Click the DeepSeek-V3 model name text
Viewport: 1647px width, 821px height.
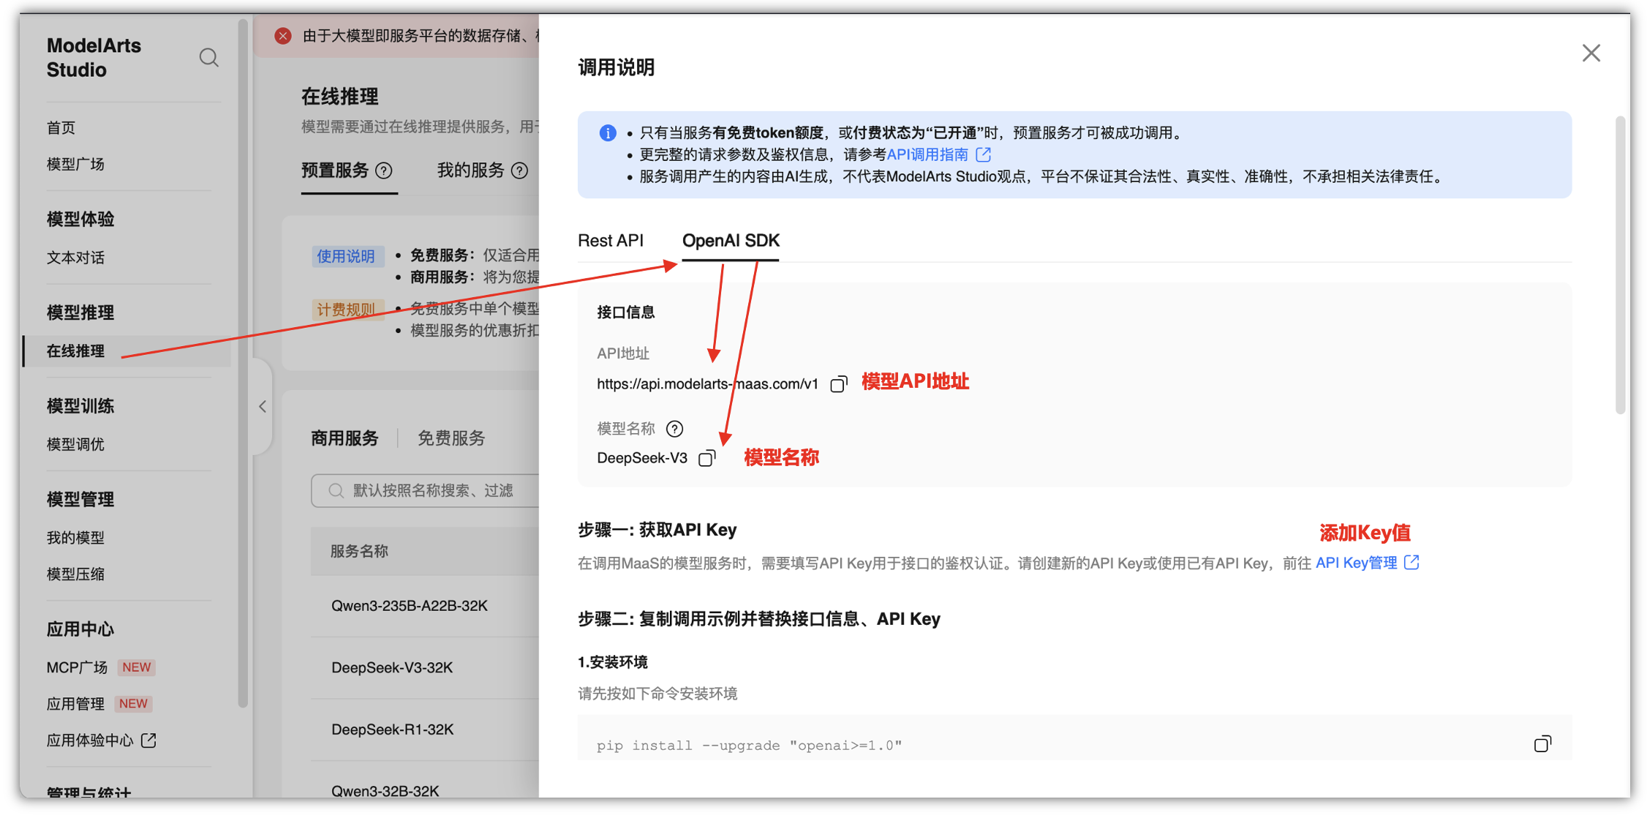click(x=642, y=458)
